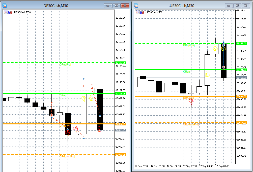Click the ORdown label on the DE30 chart
Image resolution: width=253 pixels, height=172 pixels.
[x=65, y=126]
